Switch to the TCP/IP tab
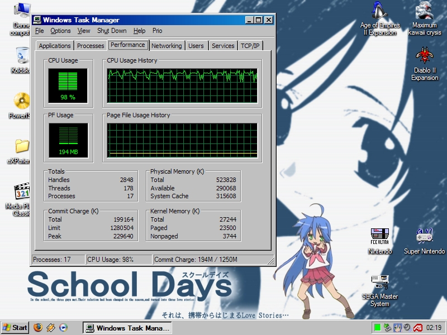447x335 pixels. click(x=250, y=46)
